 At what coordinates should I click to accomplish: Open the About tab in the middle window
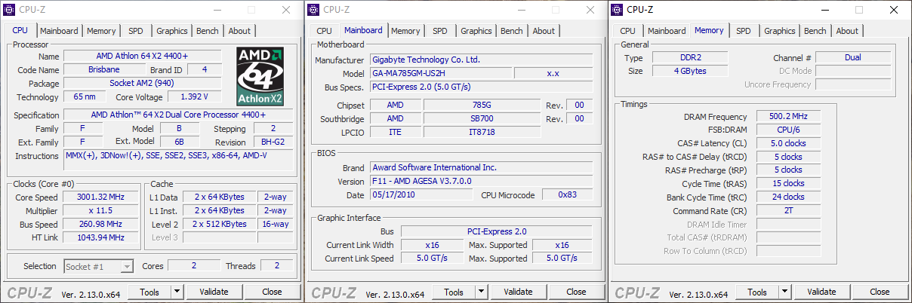pyautogui.click(x=544, y=31)
